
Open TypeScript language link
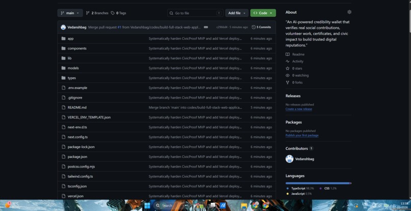pos(300,189)
